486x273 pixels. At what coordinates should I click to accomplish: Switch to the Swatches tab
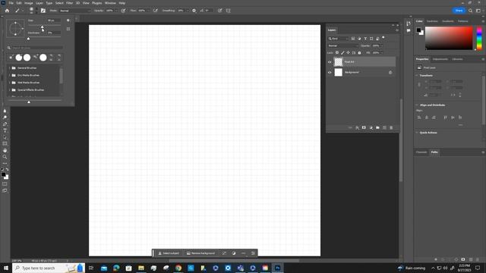[432, 21]
